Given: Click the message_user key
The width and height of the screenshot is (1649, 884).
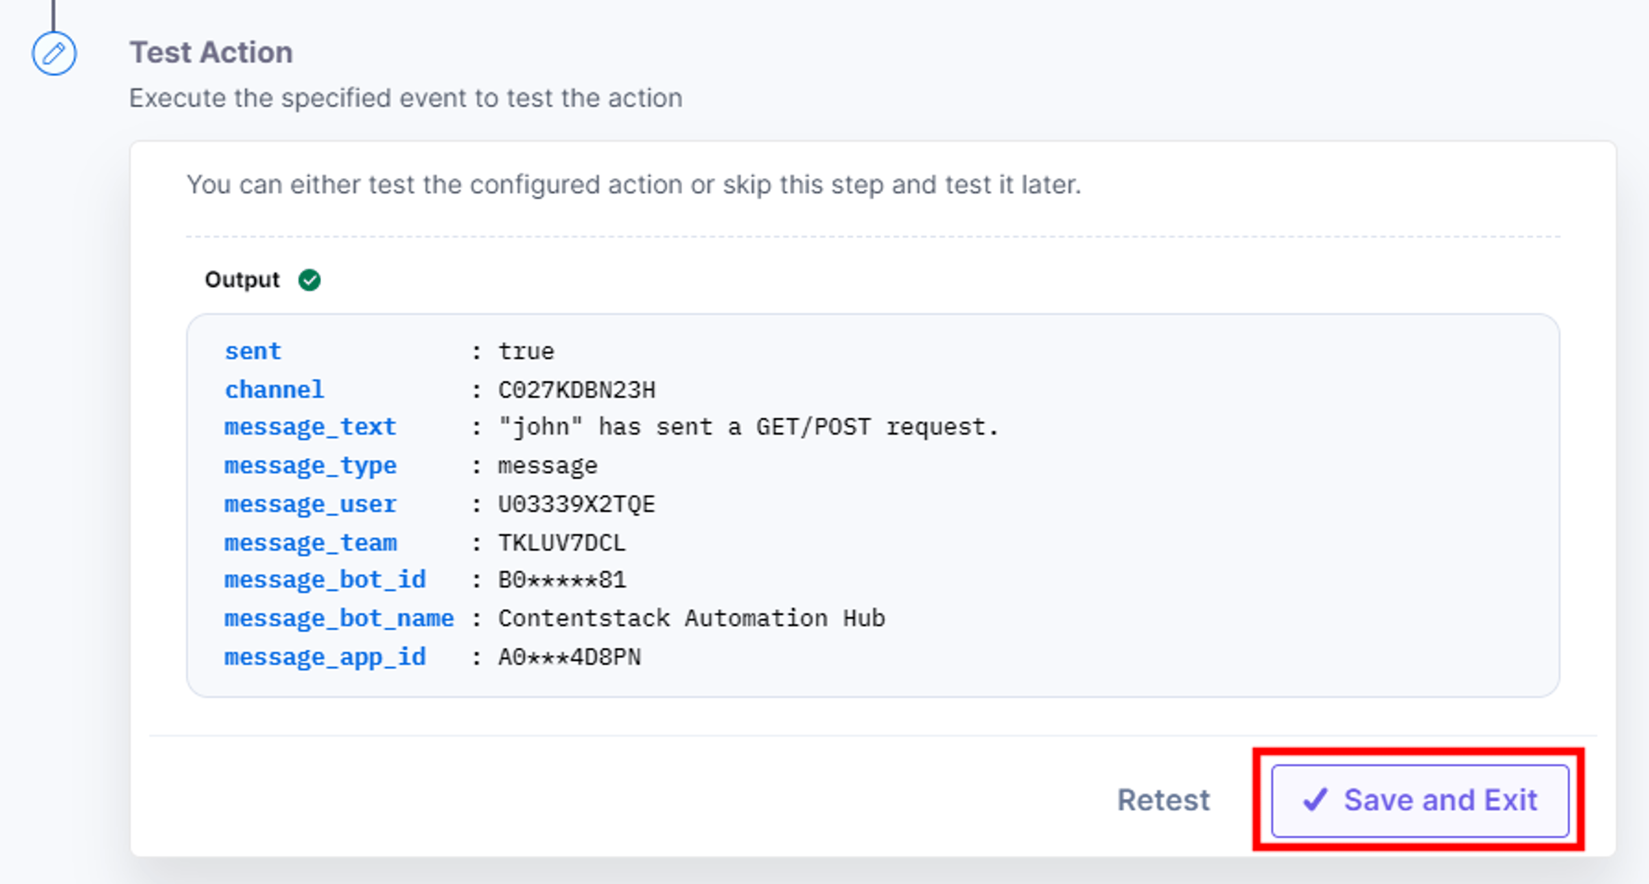Looking at the screenshot, I should coord(310,504).
